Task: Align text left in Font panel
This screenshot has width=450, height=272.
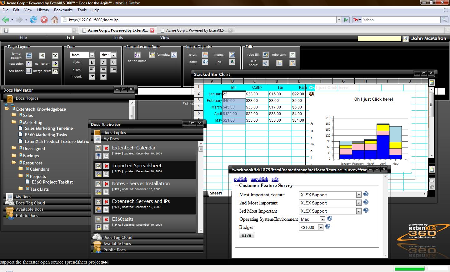Action: click(x=92, y=69)
